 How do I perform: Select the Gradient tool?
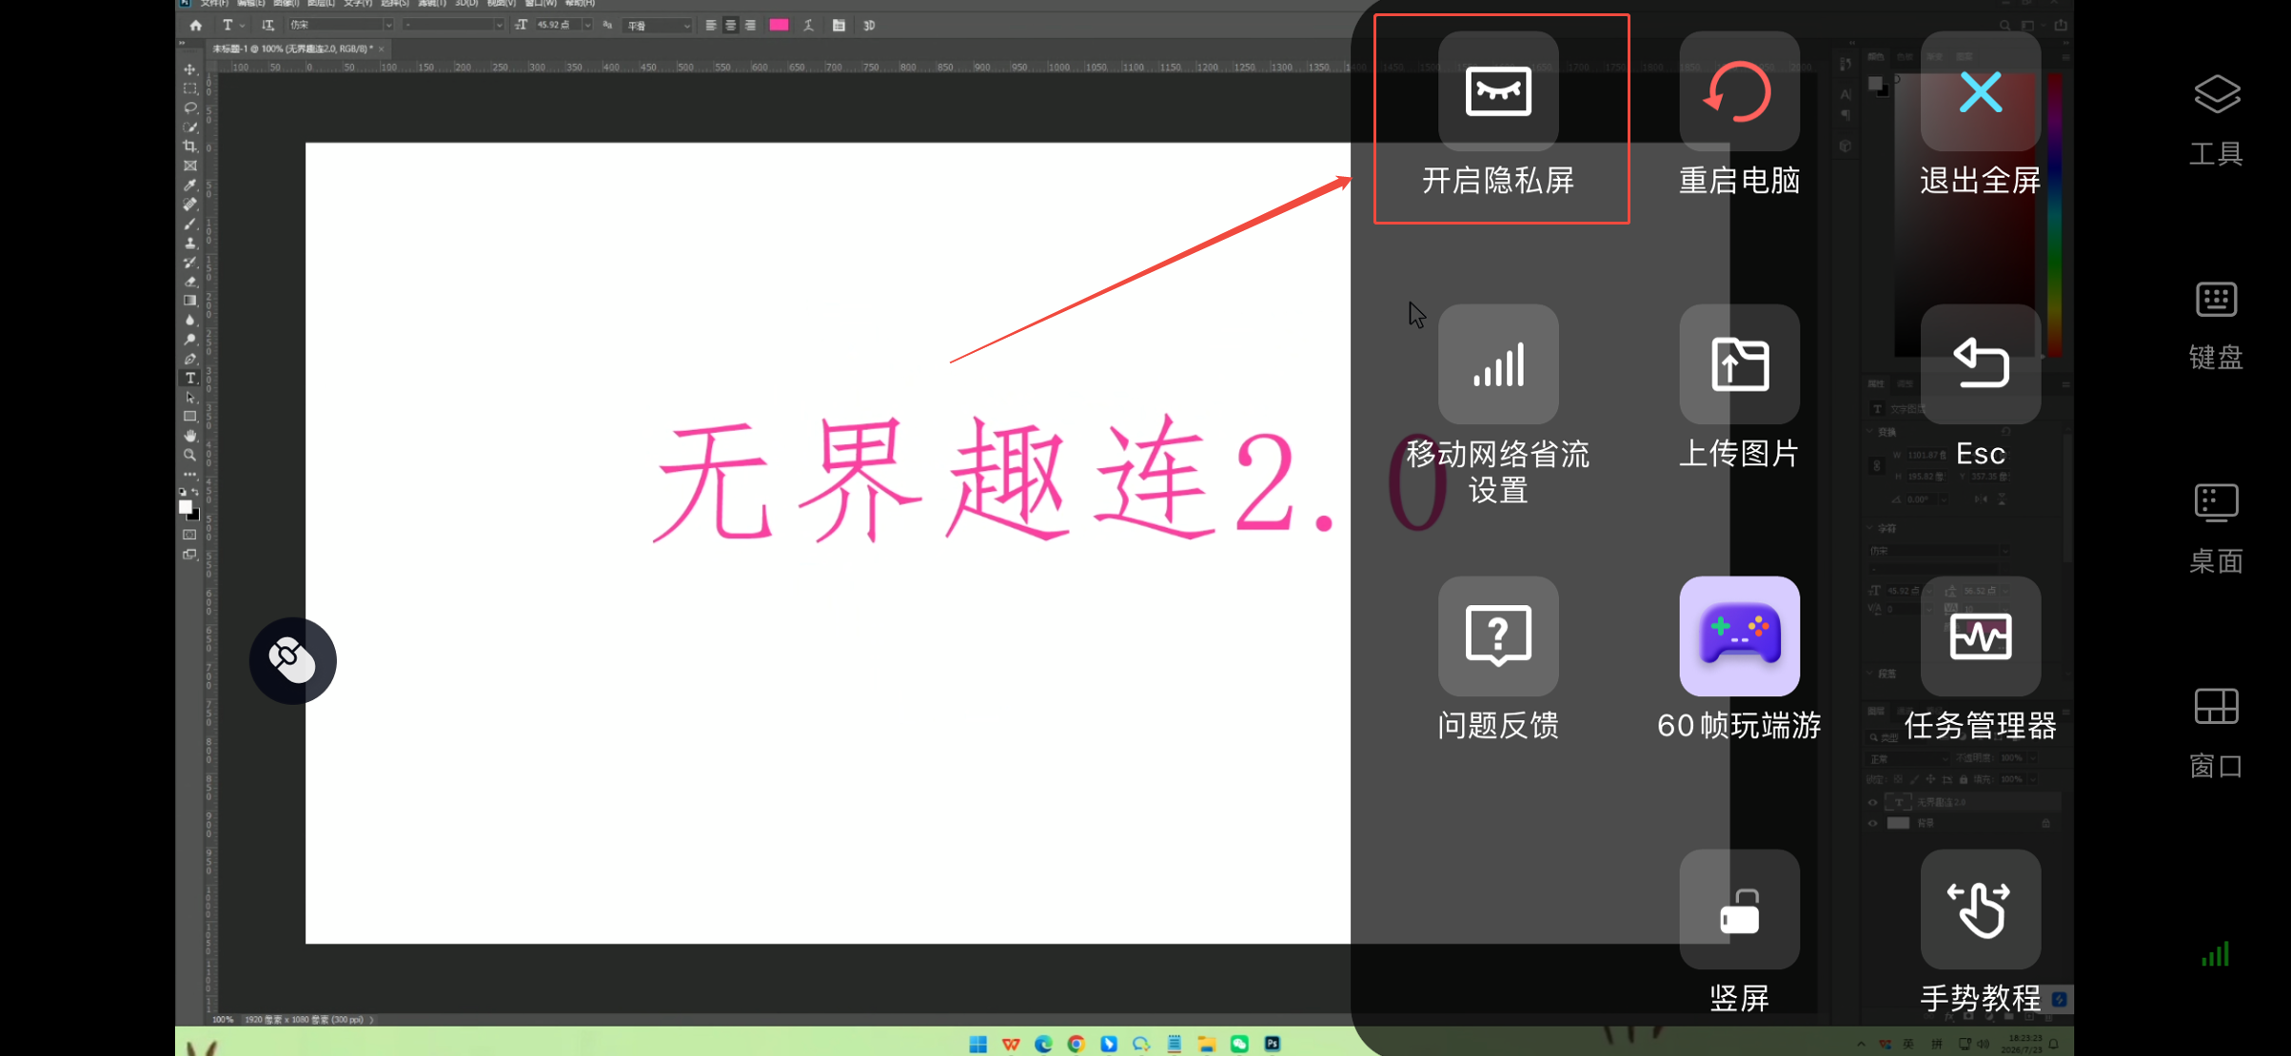[190, 301]
